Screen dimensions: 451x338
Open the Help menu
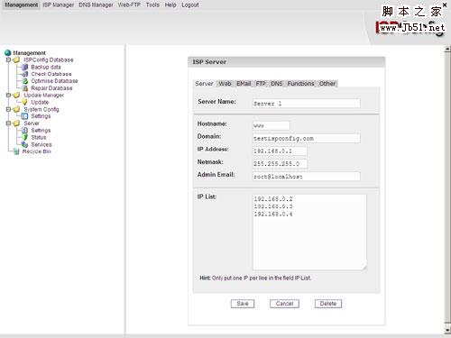tap(170, 5)
